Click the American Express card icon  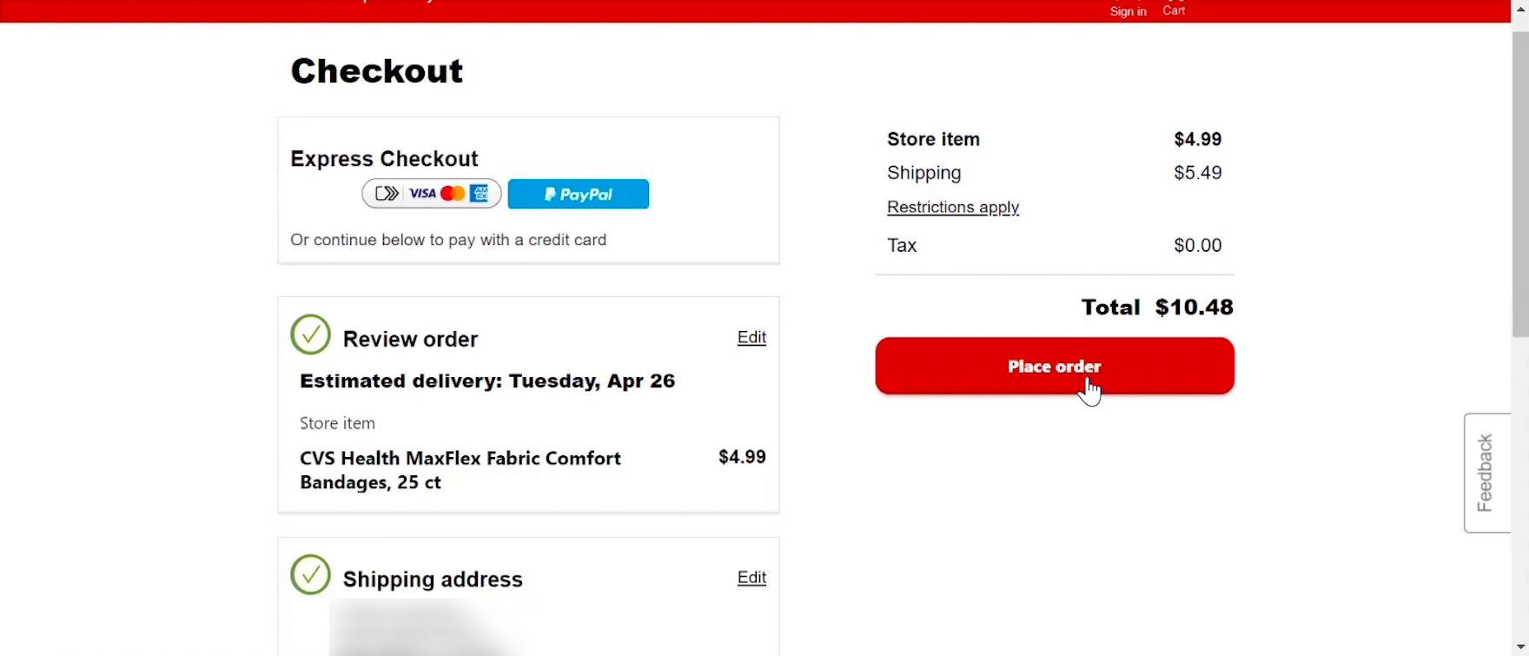point(480,193)
